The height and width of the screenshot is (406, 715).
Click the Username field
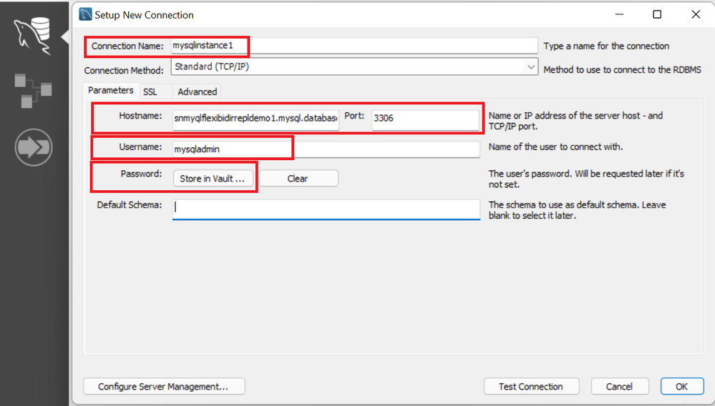tap(326, 149)
